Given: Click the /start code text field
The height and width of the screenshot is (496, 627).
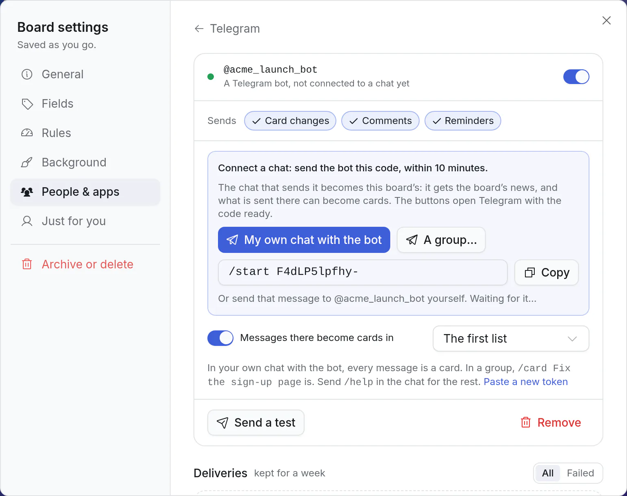Looking at the screenshot, I should (x=363, y=272).
